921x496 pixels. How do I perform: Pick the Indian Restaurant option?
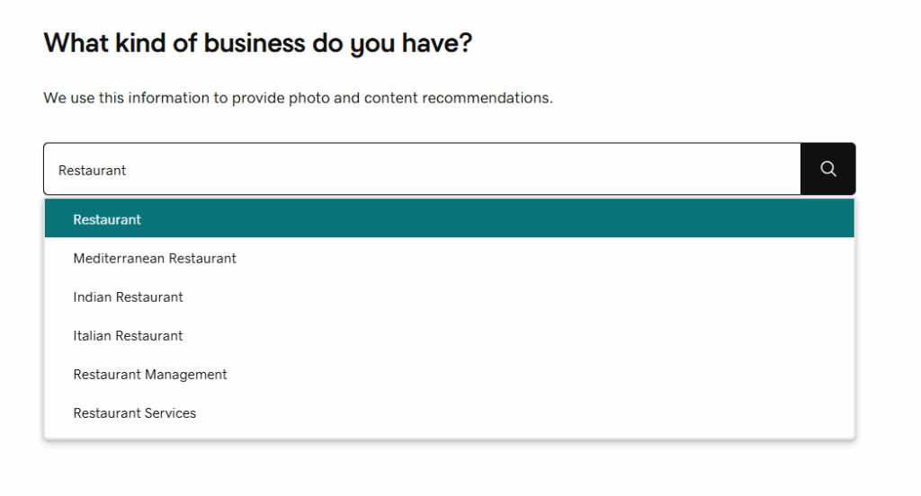(x=450, y=297)
